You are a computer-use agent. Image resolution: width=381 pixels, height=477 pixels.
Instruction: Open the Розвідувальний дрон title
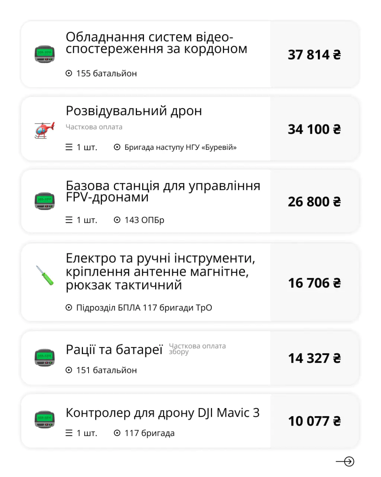(134, 111)
